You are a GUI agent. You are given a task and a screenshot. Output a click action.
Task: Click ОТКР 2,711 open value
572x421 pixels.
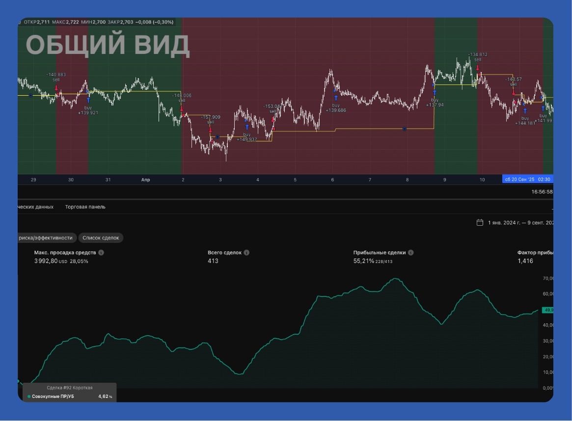36,22
